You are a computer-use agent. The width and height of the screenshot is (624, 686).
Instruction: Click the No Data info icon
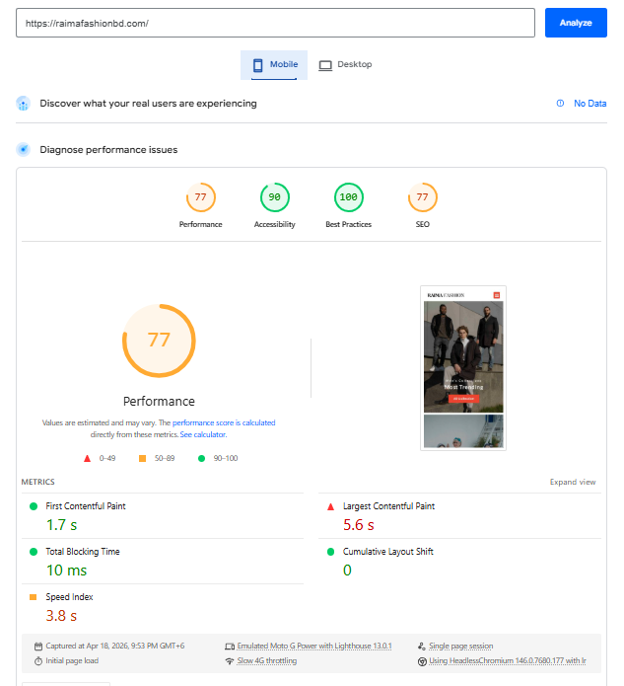pos(560,104)
